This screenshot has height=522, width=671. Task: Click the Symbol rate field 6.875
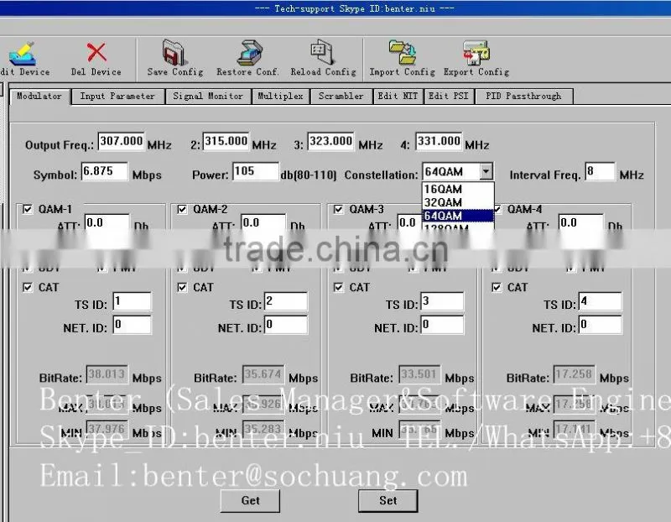(104, 171)
